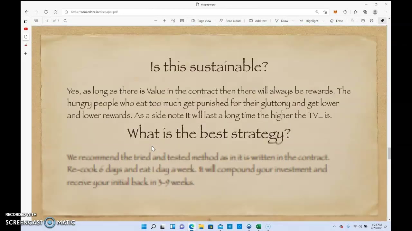
Task: Open Collections panel
Action: pos(365,12)
